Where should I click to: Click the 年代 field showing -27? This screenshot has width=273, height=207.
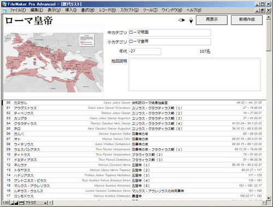point(145,51)
